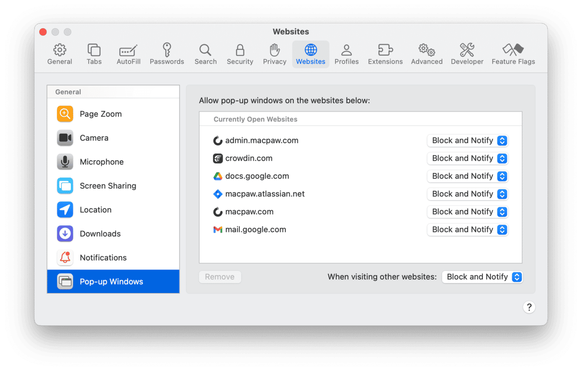Open the Downloads sidebar icon
The width and height of the screenshot is (582, 371).
tap(65, 234)
